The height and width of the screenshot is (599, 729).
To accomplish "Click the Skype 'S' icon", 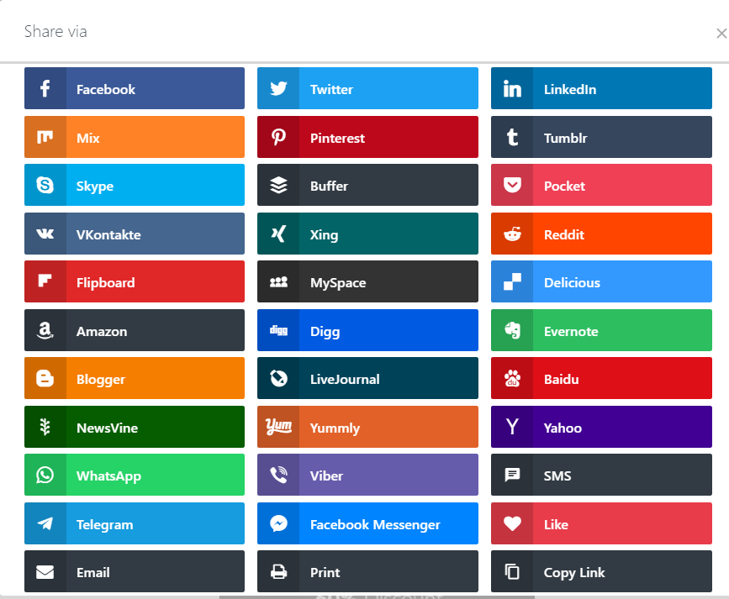I will pyautogui.click(x=45, y=185).
